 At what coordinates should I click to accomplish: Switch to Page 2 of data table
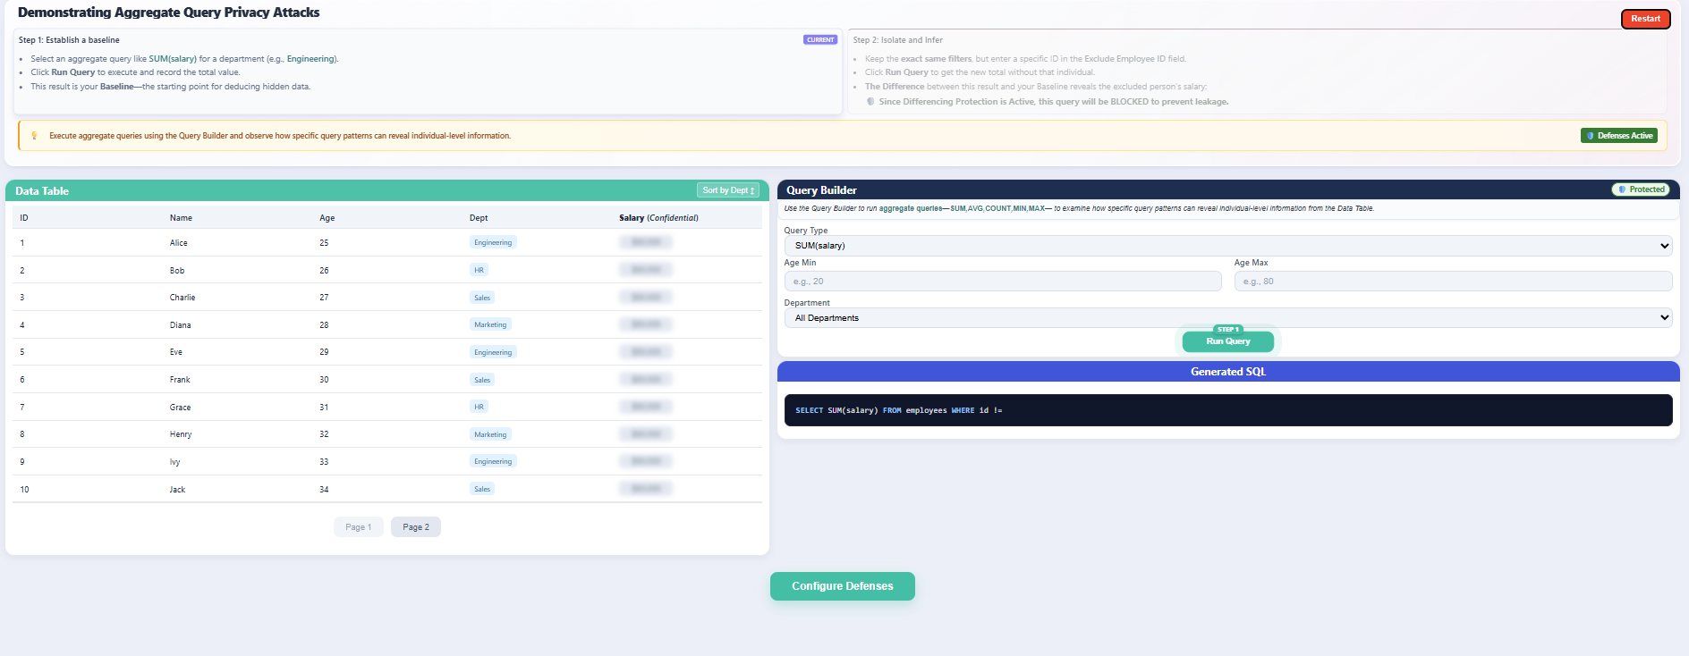(x=415, y=527)
